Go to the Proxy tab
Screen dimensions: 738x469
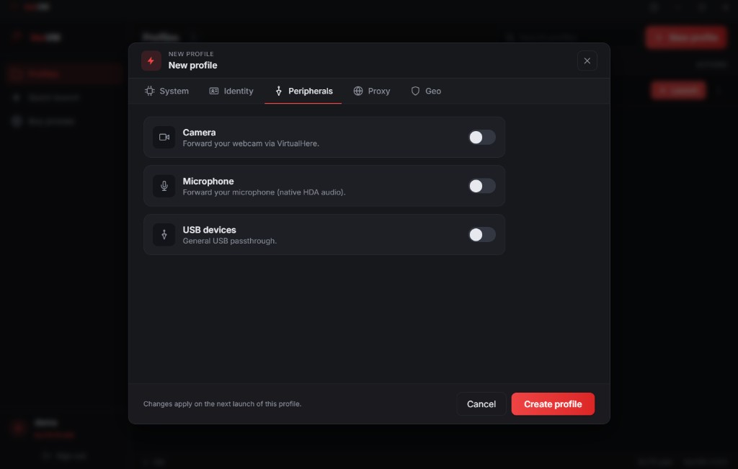pos(371,91)
